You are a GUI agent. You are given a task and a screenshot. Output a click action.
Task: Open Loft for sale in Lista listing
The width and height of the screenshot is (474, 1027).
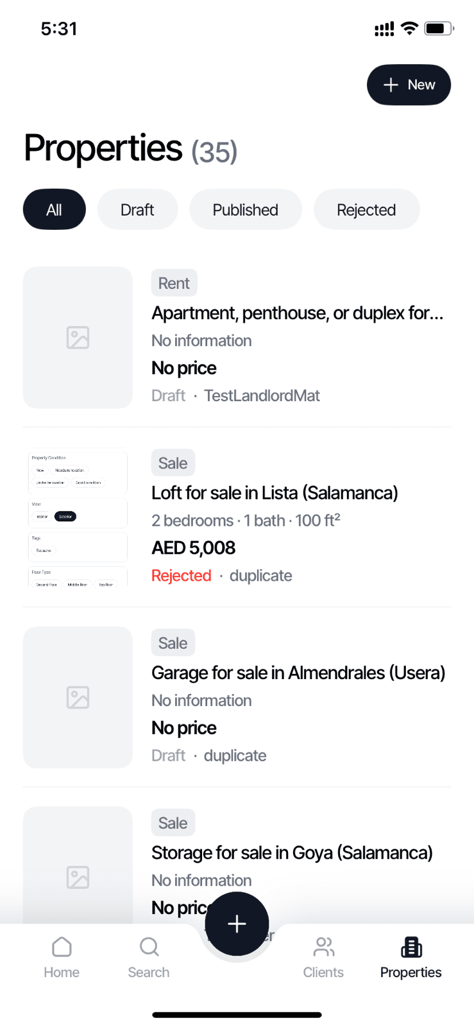[x=275, y=493]
